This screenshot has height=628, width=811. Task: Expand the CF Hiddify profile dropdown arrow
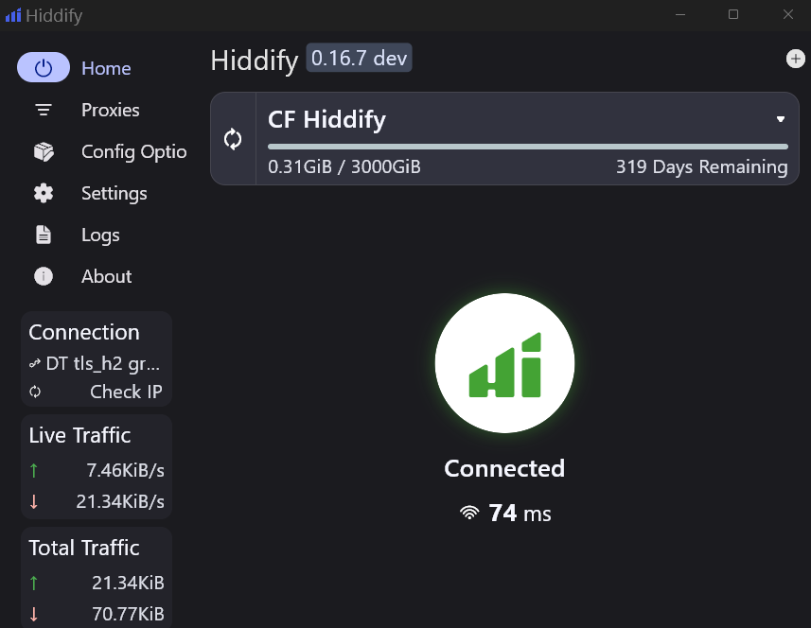tap(780, 119)
